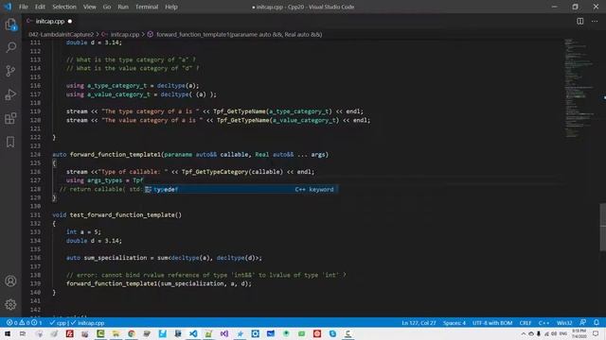Change language mode C++ in status bar
Viewport: 606px width, 340px height.
(544, 323)
